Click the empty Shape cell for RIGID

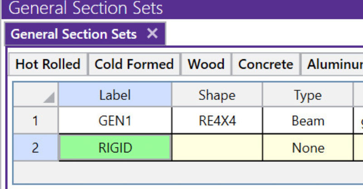(217, 148)
